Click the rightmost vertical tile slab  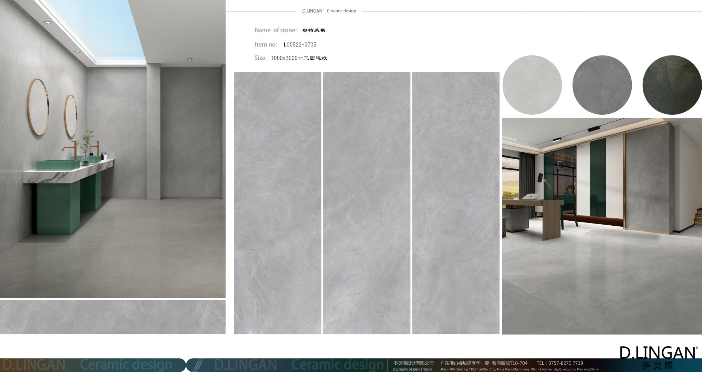tap(456, 203)
